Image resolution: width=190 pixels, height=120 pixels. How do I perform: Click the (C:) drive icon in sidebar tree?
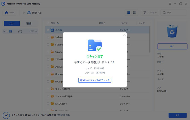click(11, 31)
